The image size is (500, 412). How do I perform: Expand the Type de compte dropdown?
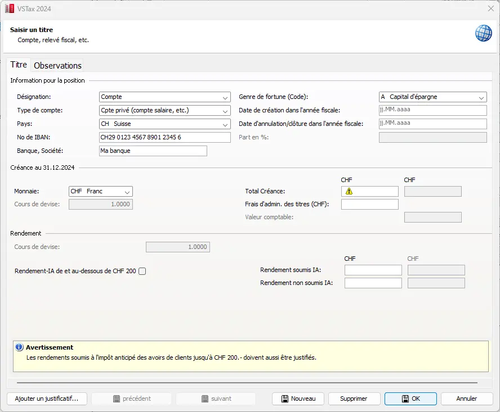pyautogui.click(x=225, y=111)
